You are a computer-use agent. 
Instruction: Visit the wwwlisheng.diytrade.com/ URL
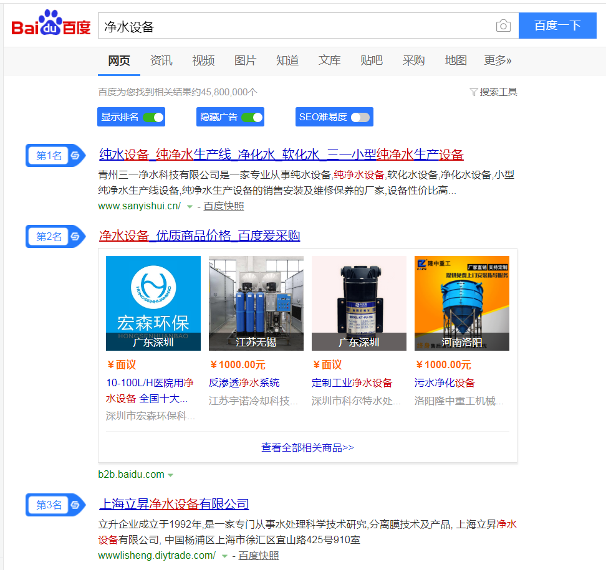coord(157,556)
